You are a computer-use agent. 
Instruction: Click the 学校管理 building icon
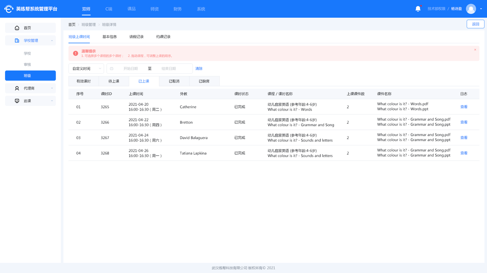point(17,41)
